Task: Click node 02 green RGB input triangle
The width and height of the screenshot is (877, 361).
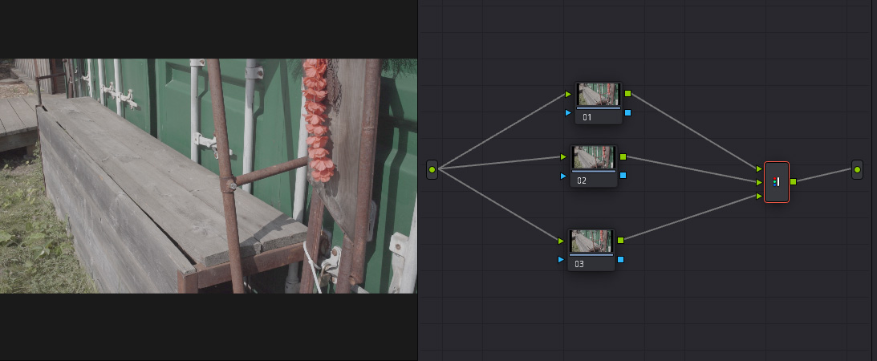Action: [563, 157]
